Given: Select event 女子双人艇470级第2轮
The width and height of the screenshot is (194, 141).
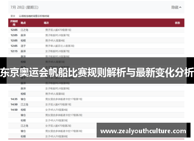Looking at the screenshot, I should pos(58,126).
